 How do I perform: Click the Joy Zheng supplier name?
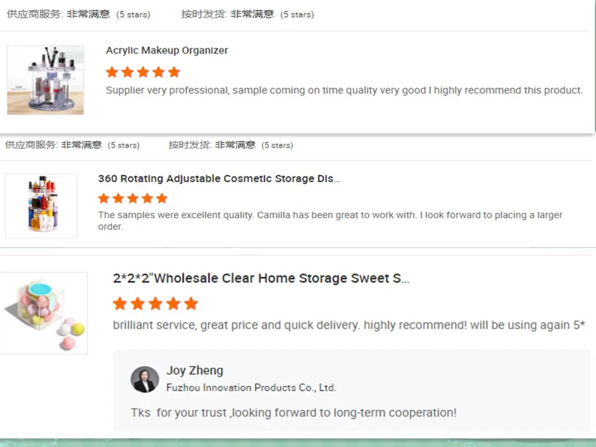[x=194, y=371]
